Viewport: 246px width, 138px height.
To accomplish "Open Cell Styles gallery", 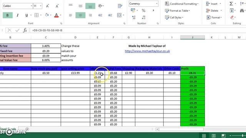I will (x=174, y=18).
